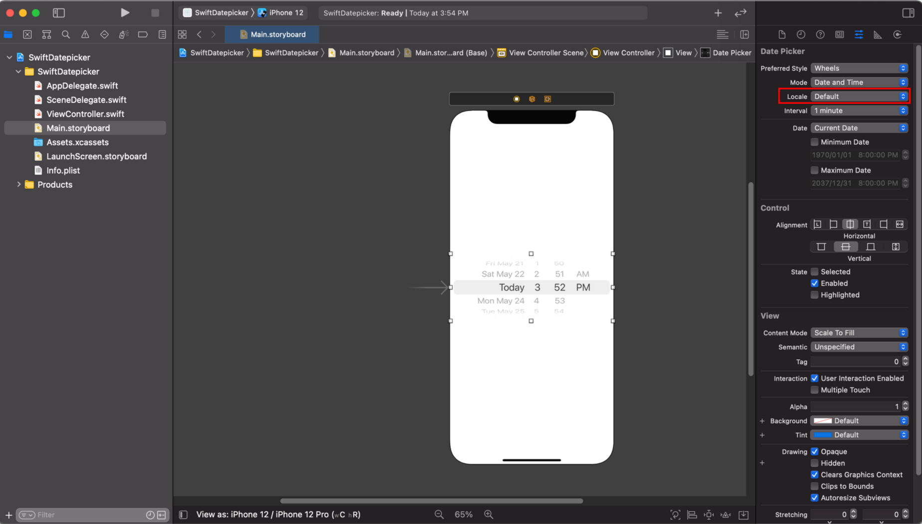Click the iPhone 12 destination selector

pyautogui.click(x=281, y=13)
